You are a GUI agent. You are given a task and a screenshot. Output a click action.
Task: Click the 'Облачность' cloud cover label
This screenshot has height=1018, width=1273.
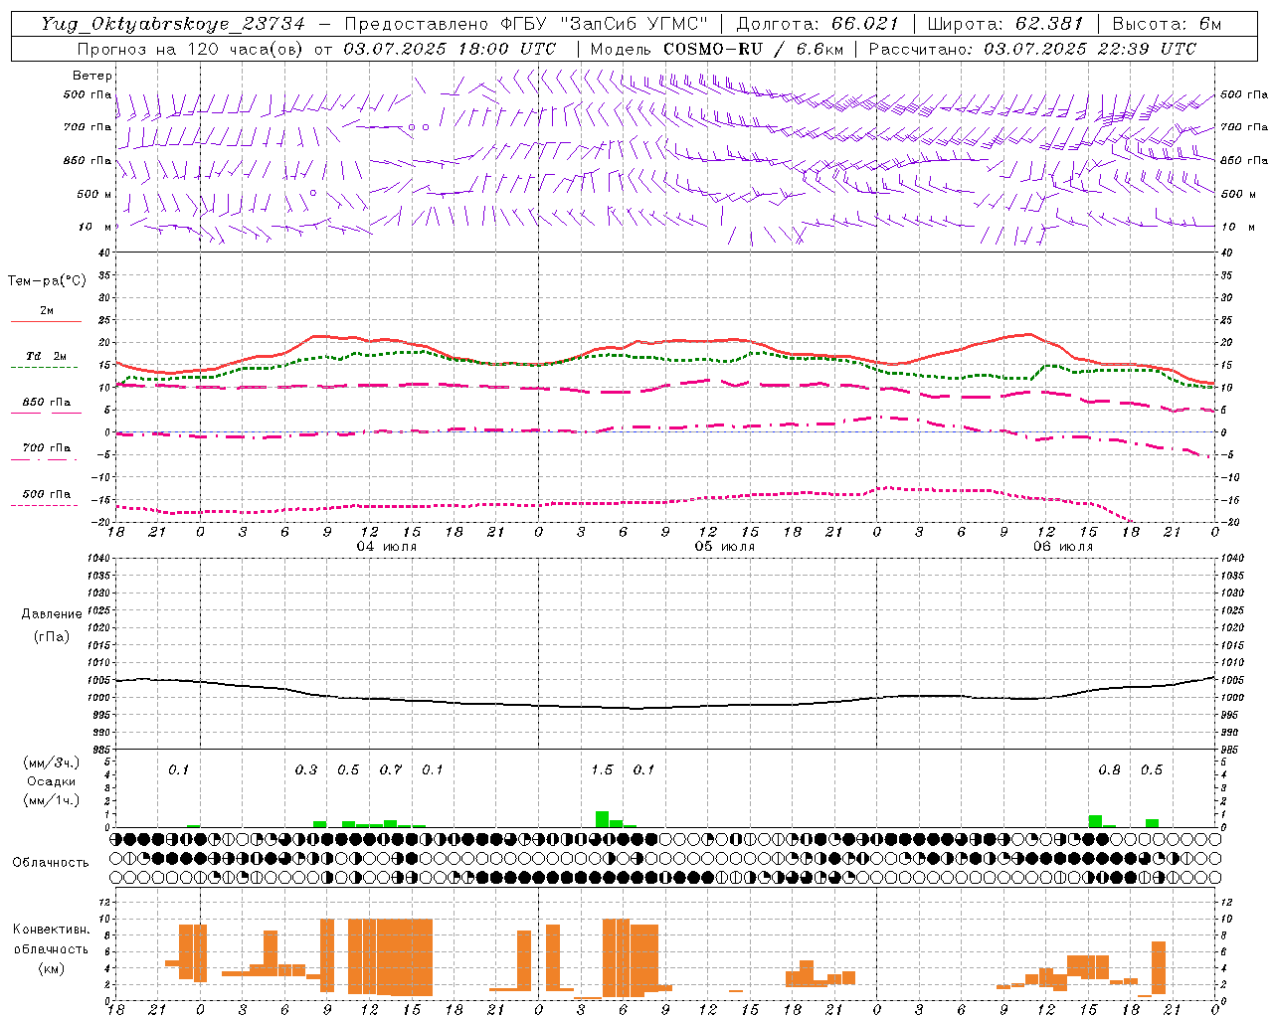pyautogui.click(x=51, y=863)
